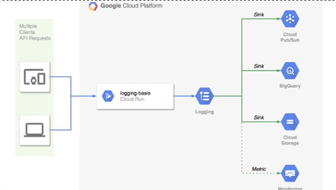336x190 pixels.
Task: Select the Sink label leading to BigQuery
Action: click(x=259, y=66)
